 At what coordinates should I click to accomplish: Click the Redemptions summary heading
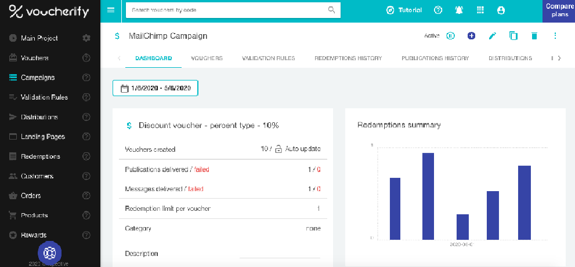pyautogui.click(x=399, y=125)
